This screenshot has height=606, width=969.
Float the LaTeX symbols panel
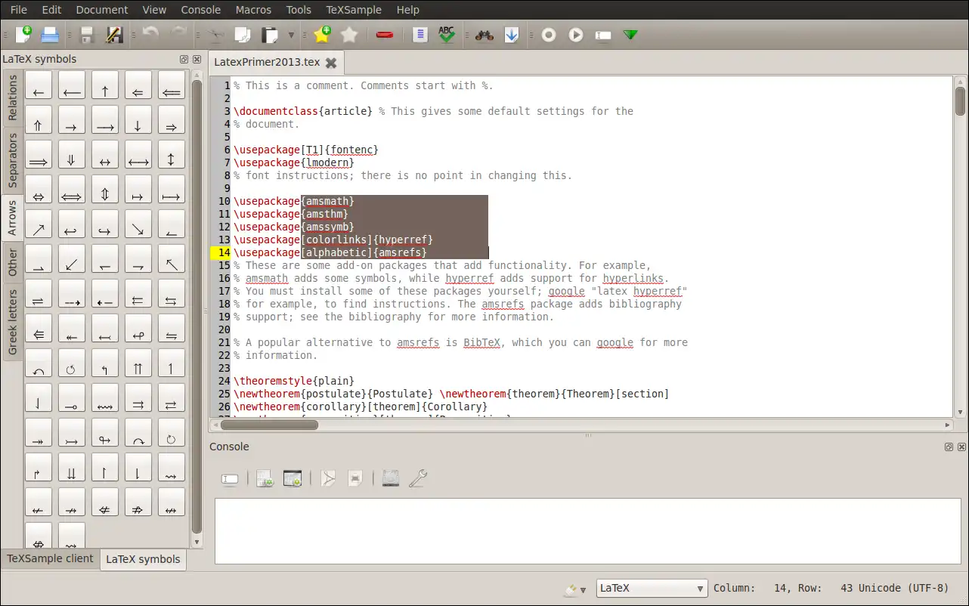(184, 60)
